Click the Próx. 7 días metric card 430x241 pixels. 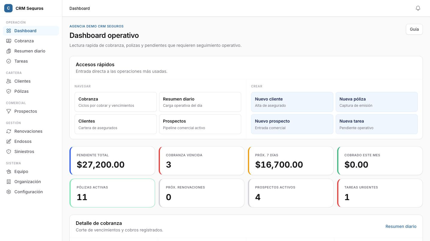pos(291,161)
